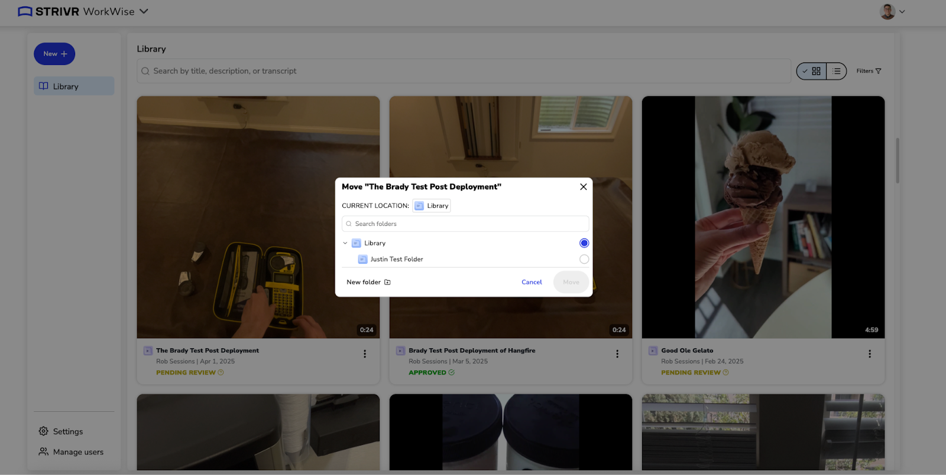Click New folder in the dialog
This screenshot has width=946, height=475.
coord(368,282)
